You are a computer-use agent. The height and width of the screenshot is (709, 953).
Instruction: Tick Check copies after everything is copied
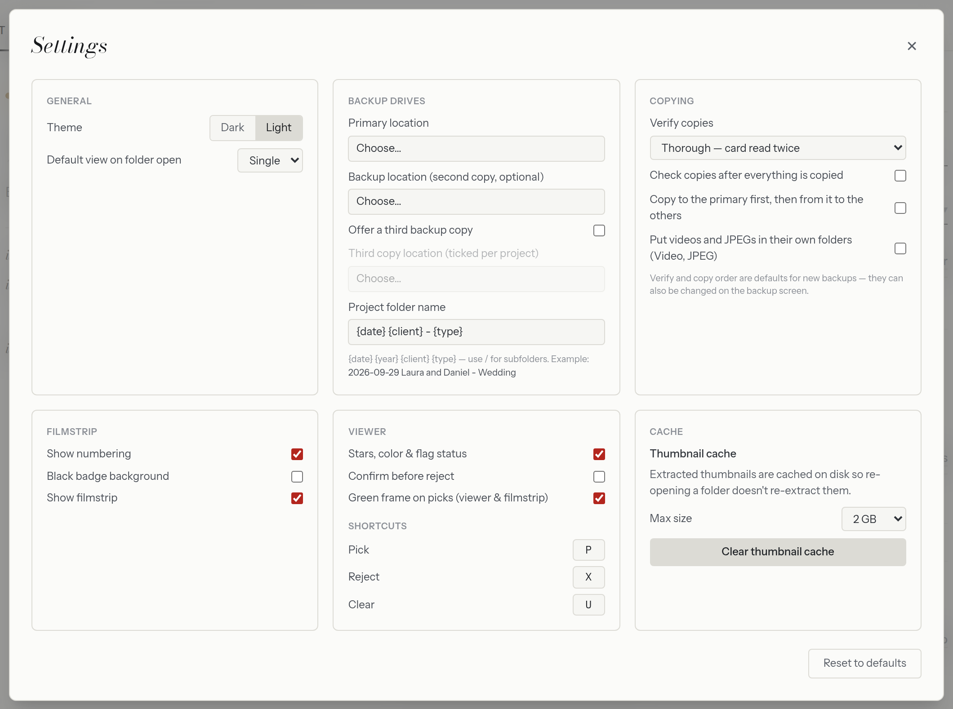pos(900,176)
